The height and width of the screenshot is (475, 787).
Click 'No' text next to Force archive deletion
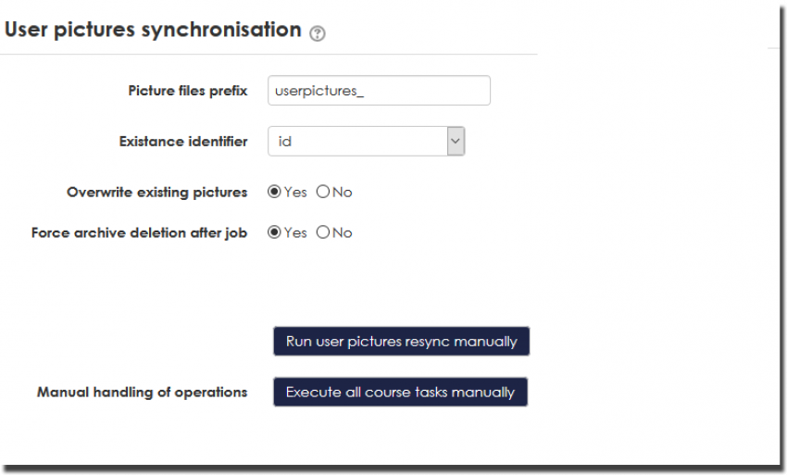click(x=343, y=232)
